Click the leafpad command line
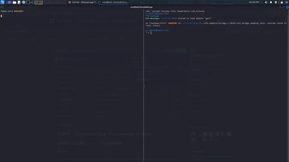Image resolution: width=289 pixels, height=162 pixels. [154, 16]
